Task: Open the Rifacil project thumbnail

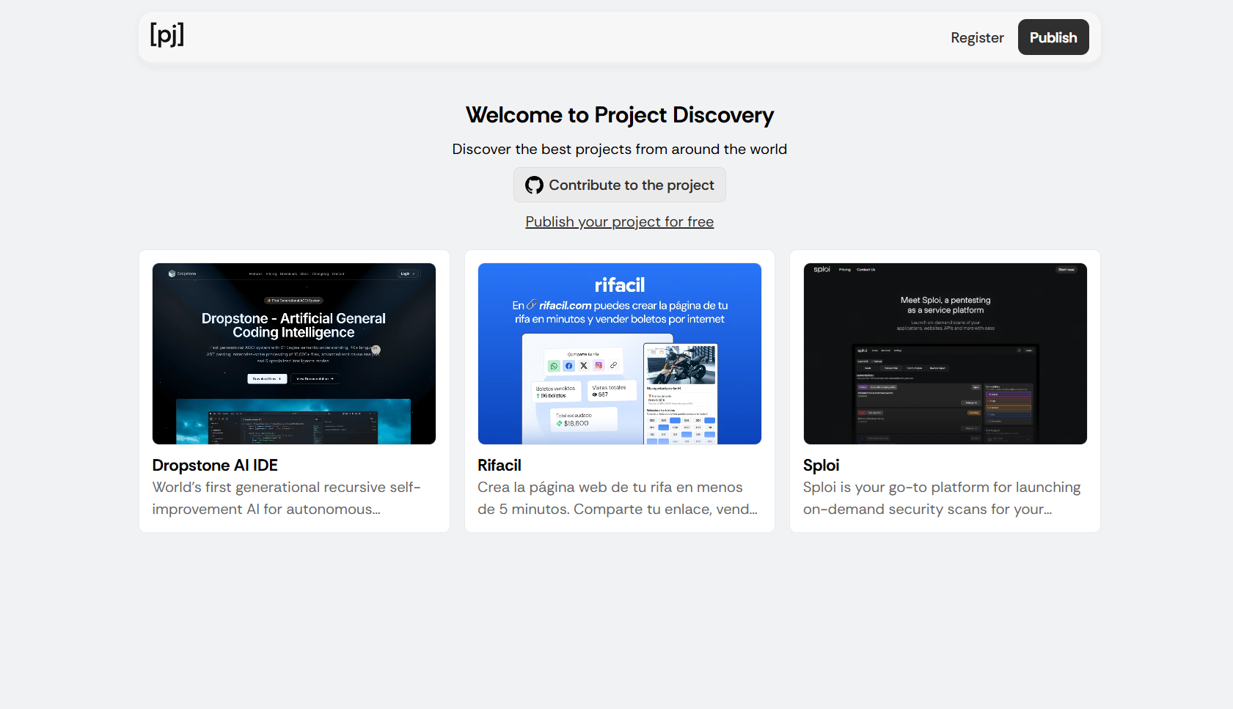Action: (x=620, y=353)
